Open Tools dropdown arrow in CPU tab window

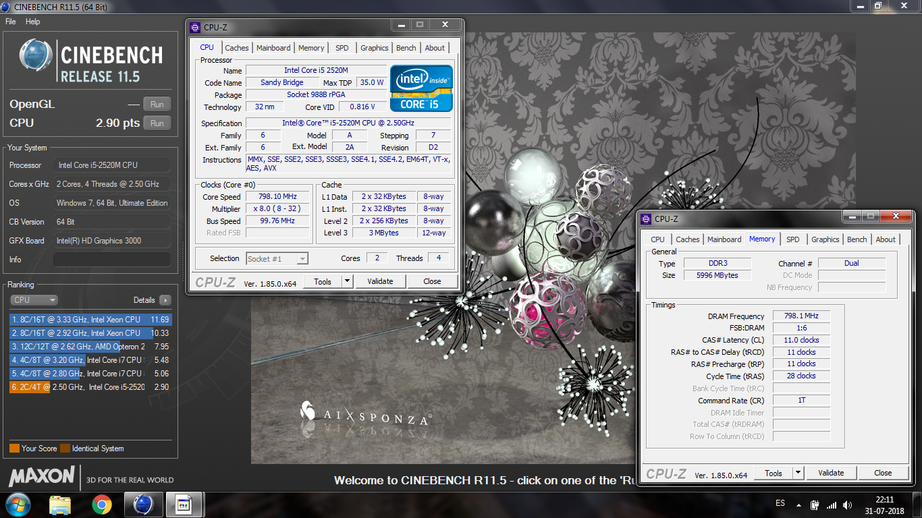[347, 281]
